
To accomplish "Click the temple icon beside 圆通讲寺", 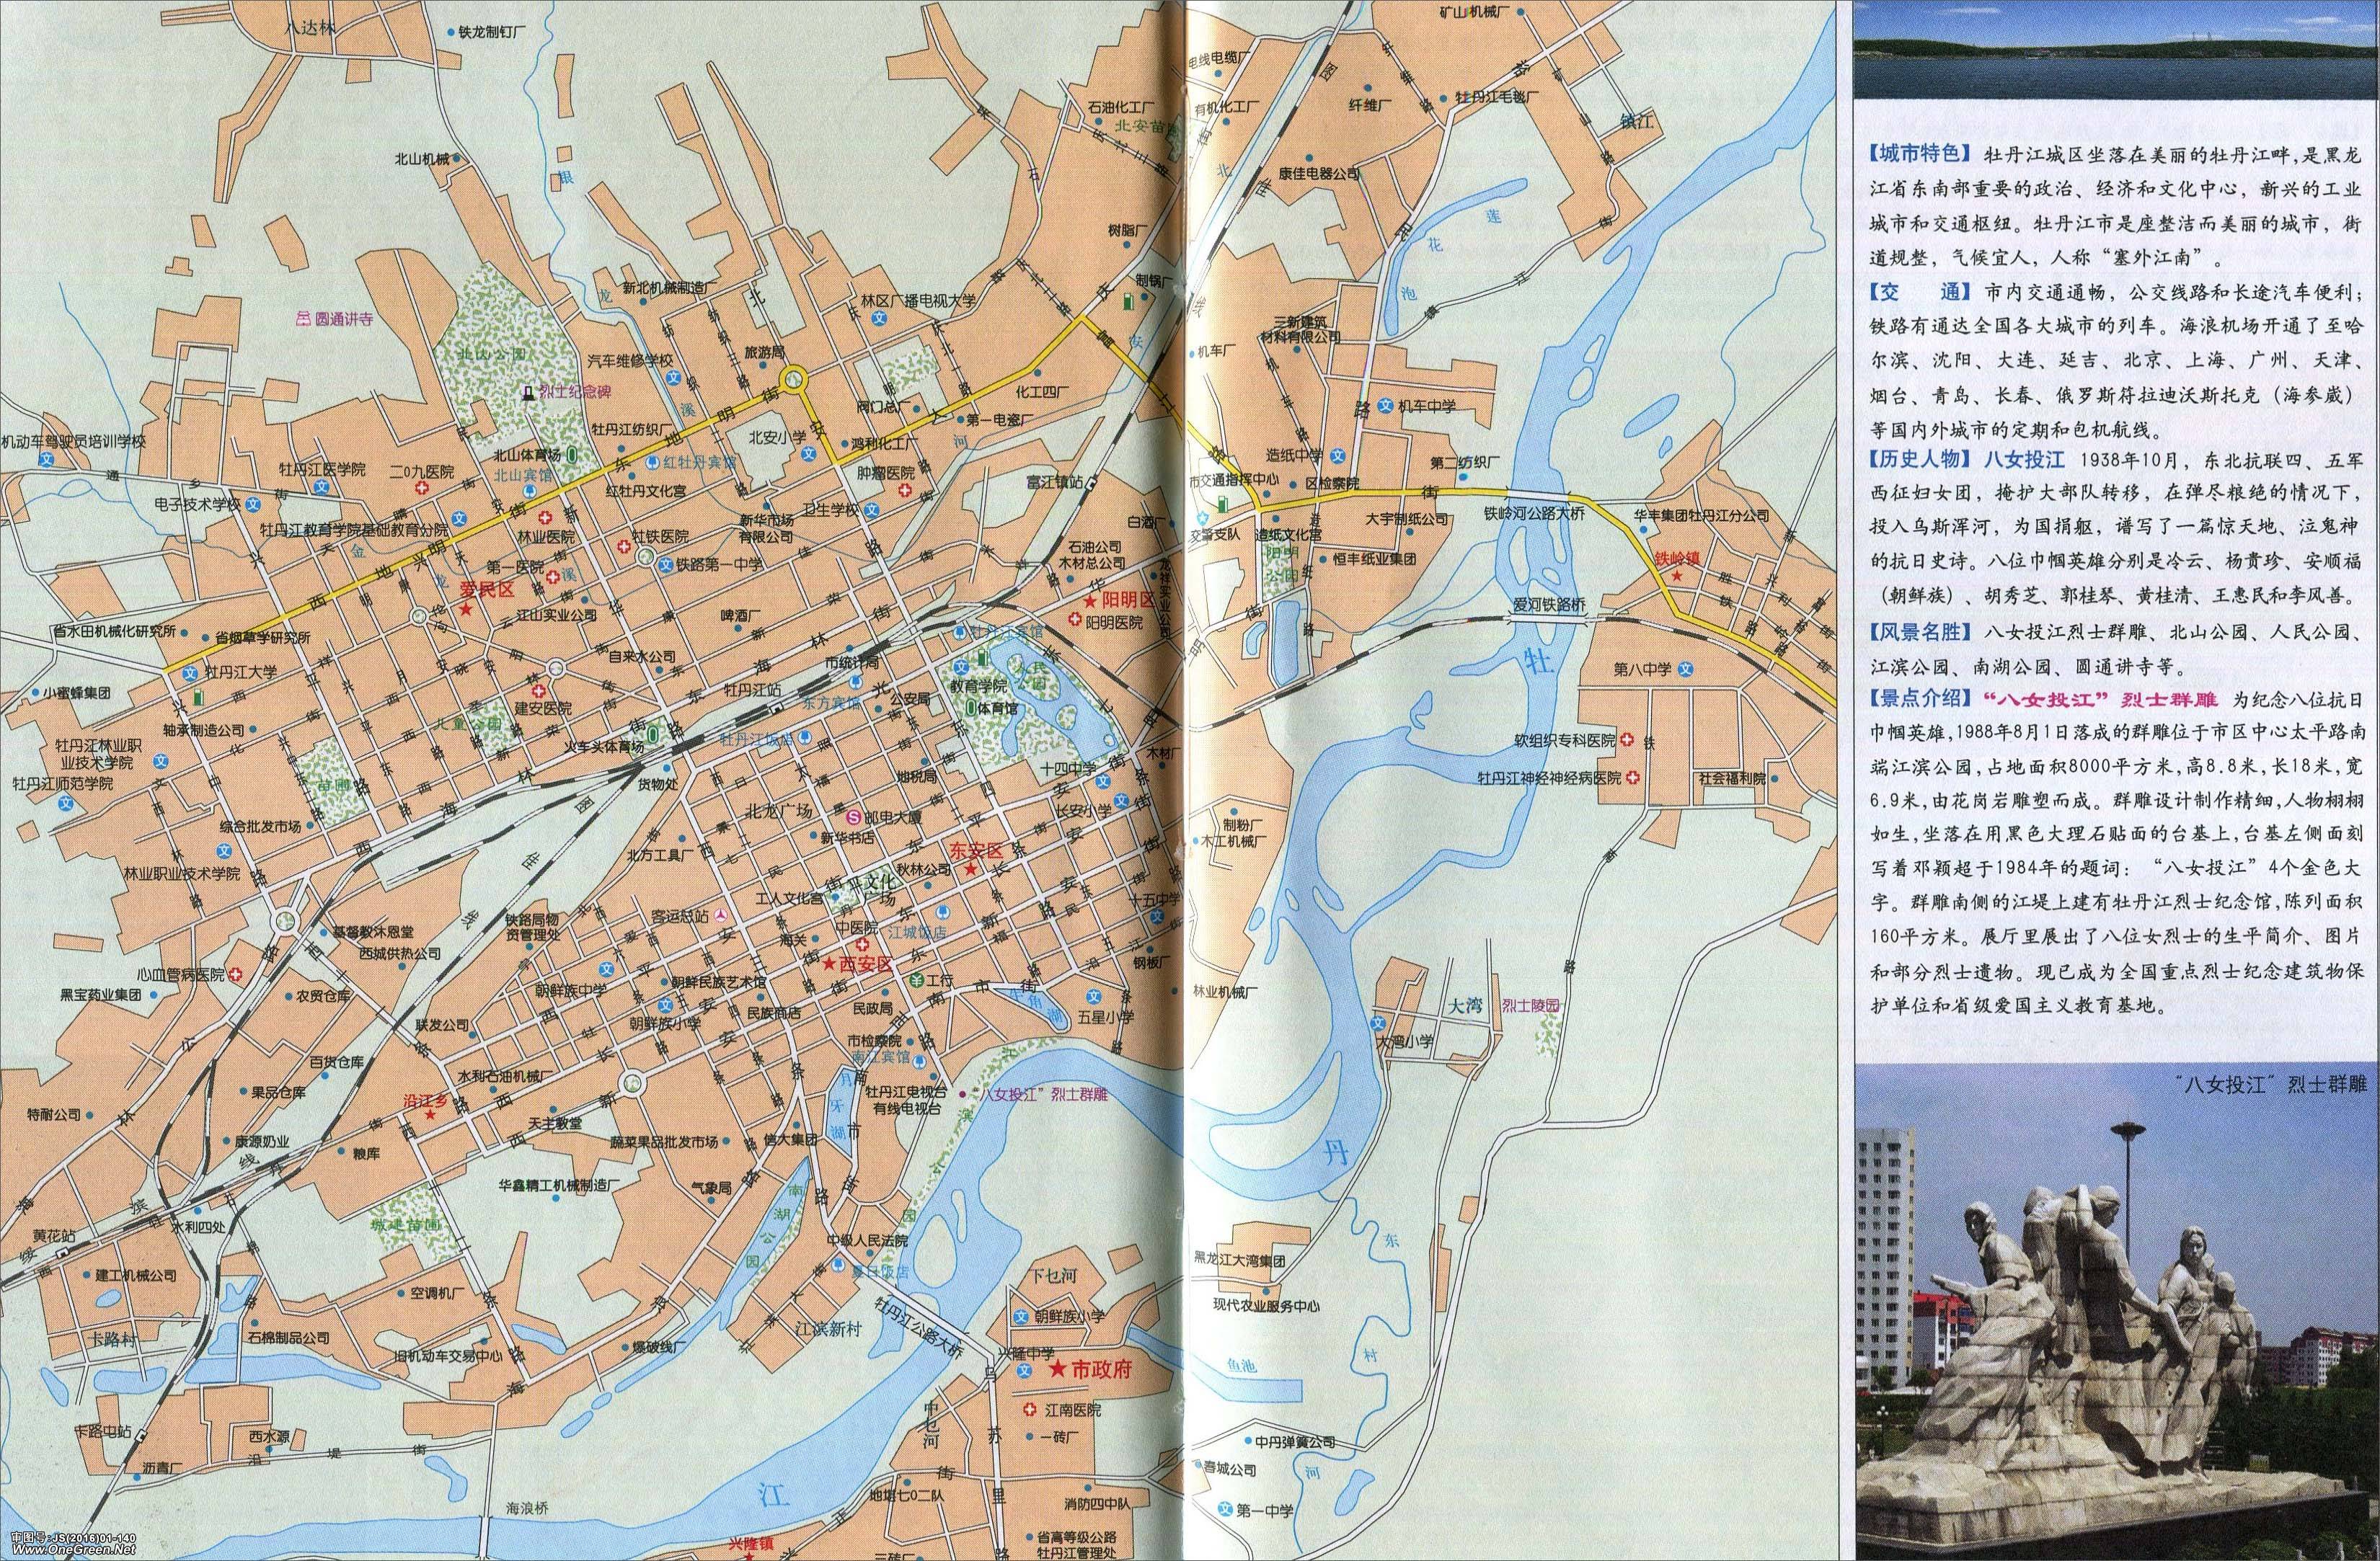I will pos(305,319).
